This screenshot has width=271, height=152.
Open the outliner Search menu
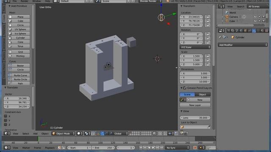coord(241,7)
